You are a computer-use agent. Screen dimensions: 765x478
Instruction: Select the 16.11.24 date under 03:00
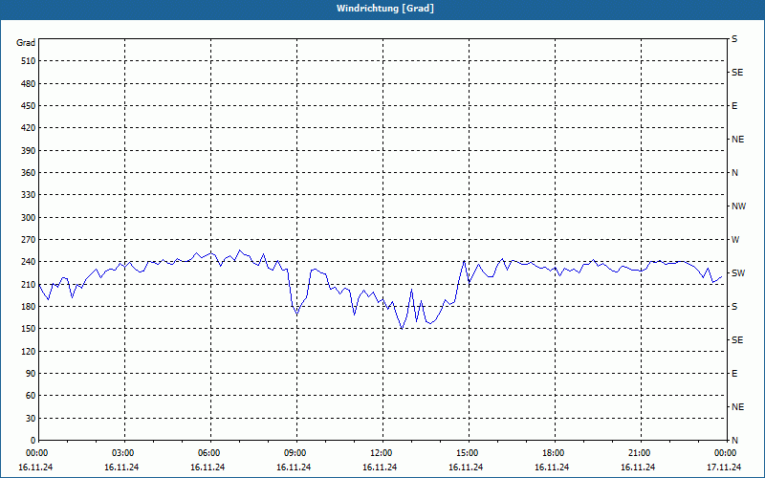[121, 467]
